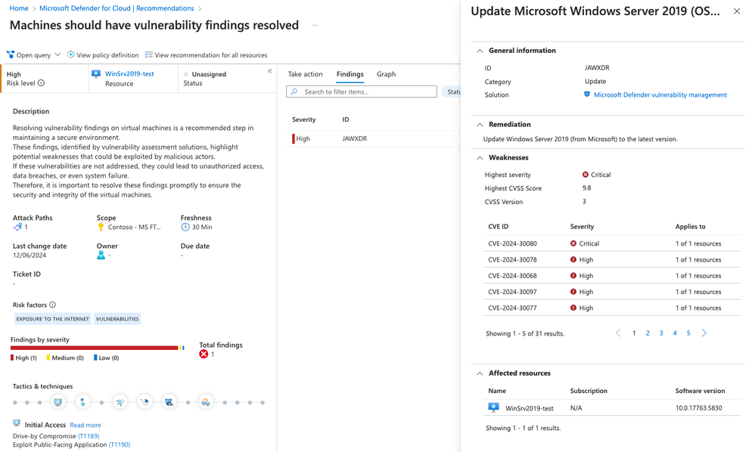Click the Critical icon in CVE-2024-30080 row
The height and width of the screenshot is (452, 755).
[573, 243]
